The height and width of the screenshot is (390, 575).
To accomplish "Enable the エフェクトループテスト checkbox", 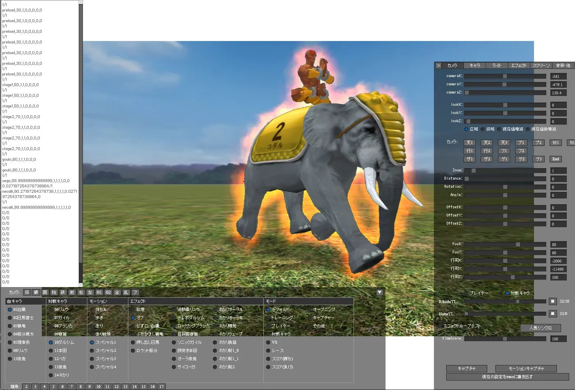I will (459, 326).
